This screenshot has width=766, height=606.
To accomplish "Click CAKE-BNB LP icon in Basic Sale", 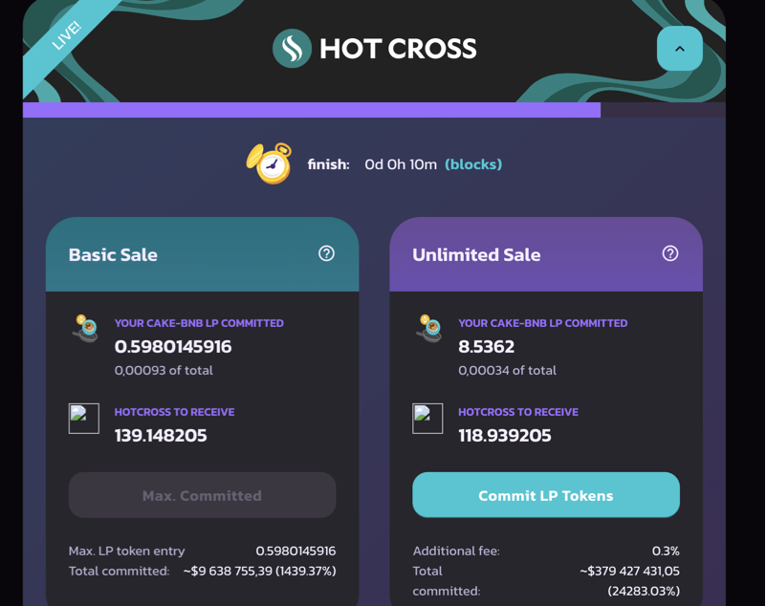I will [x=84, y=328].
